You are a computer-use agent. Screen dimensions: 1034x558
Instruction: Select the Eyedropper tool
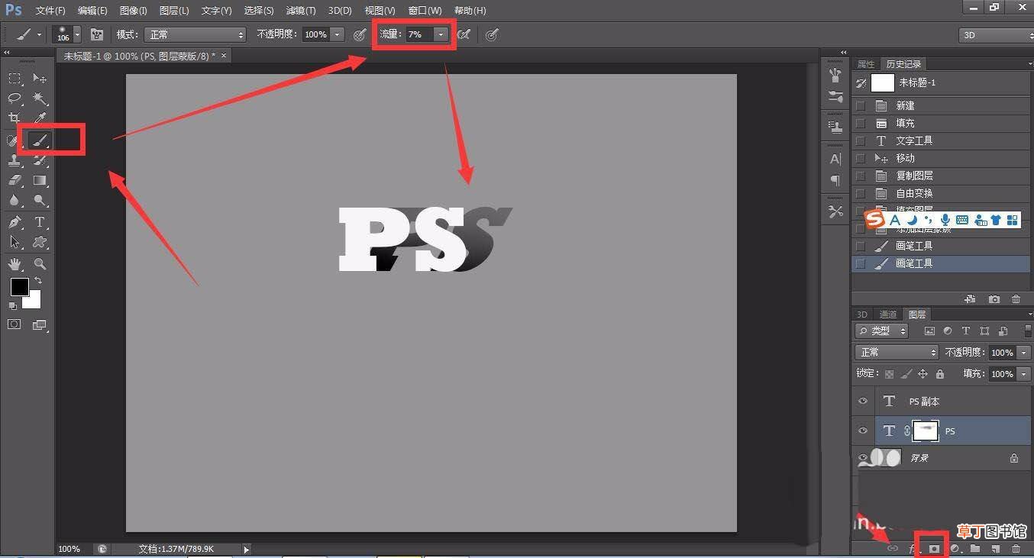coord(40,119)
